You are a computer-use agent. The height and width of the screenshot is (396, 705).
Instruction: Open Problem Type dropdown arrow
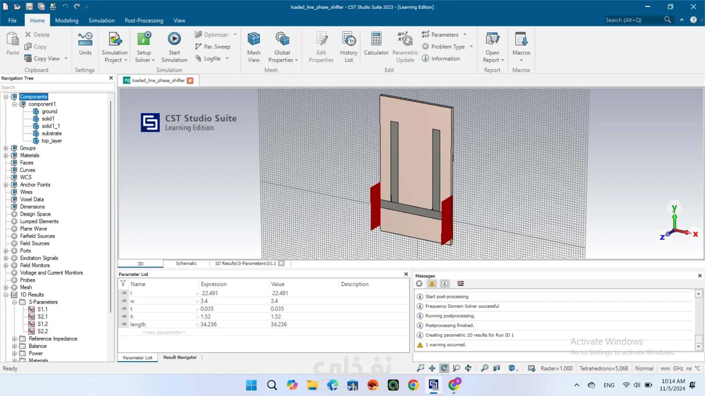pos(471,47)
